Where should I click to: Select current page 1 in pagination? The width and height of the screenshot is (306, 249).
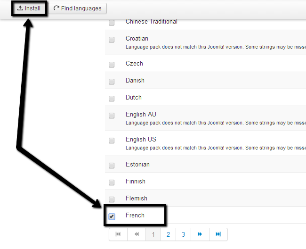click(x=153, y=234)
